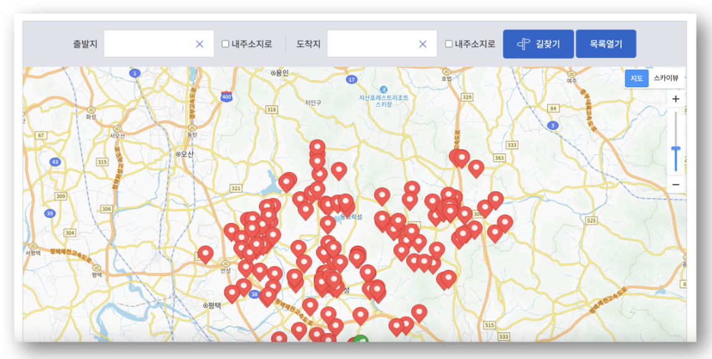Click the 길찾기 button
The height and width of the screenshot is (359, 712).
coord(538,44)
